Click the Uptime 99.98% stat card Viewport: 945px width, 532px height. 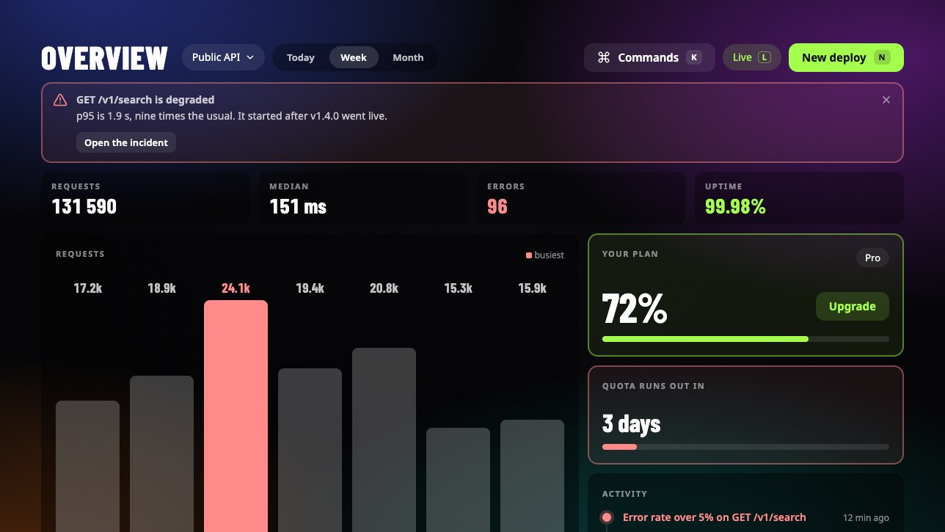(x=799, y=198)
